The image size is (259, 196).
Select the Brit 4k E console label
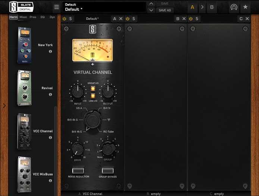(x=77, y=132)
